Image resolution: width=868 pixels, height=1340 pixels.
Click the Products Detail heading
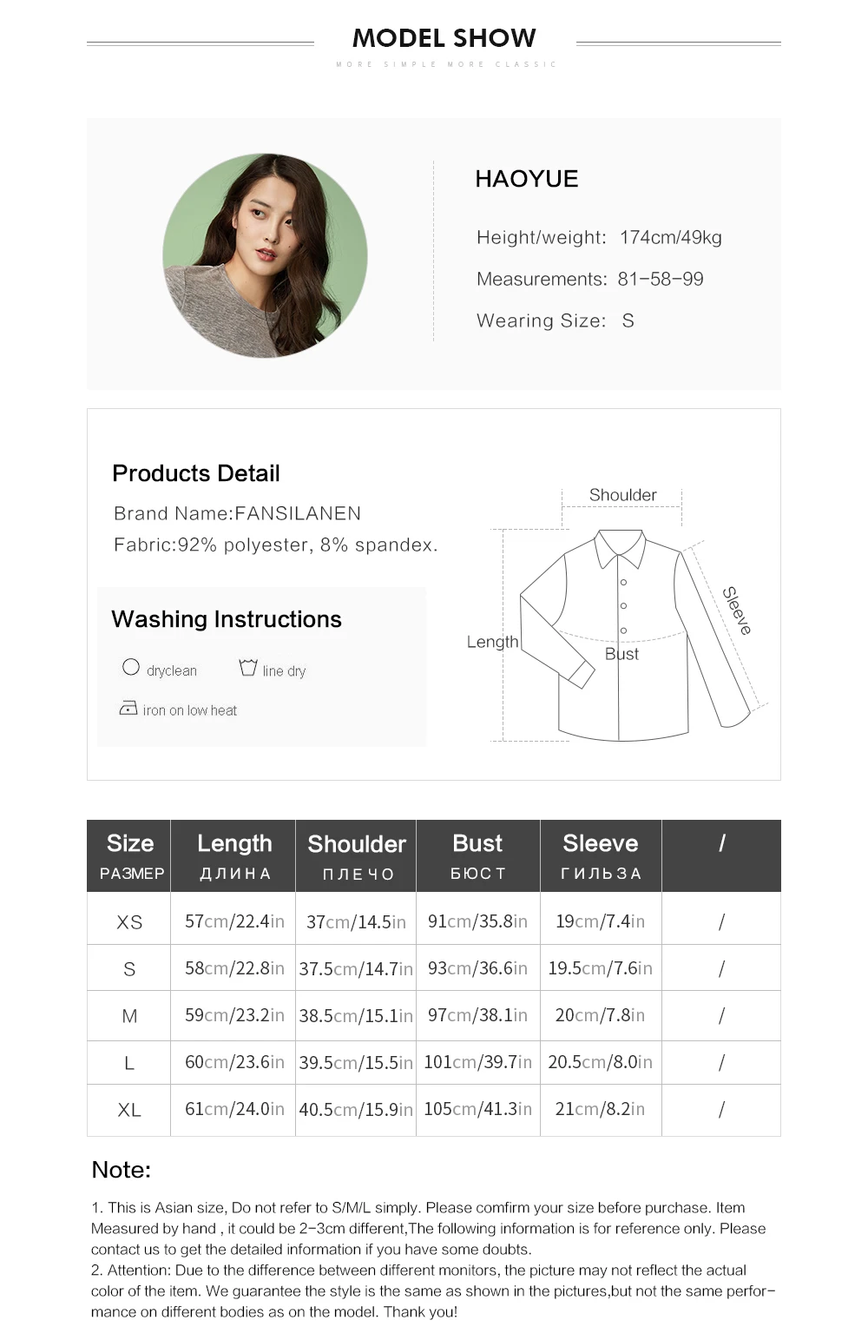tap(196, 473)
